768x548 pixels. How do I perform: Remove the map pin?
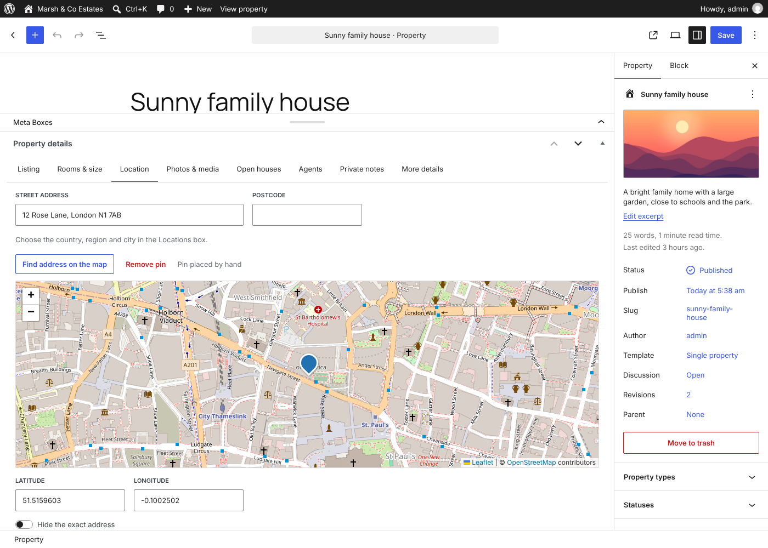tap(146, 264)
